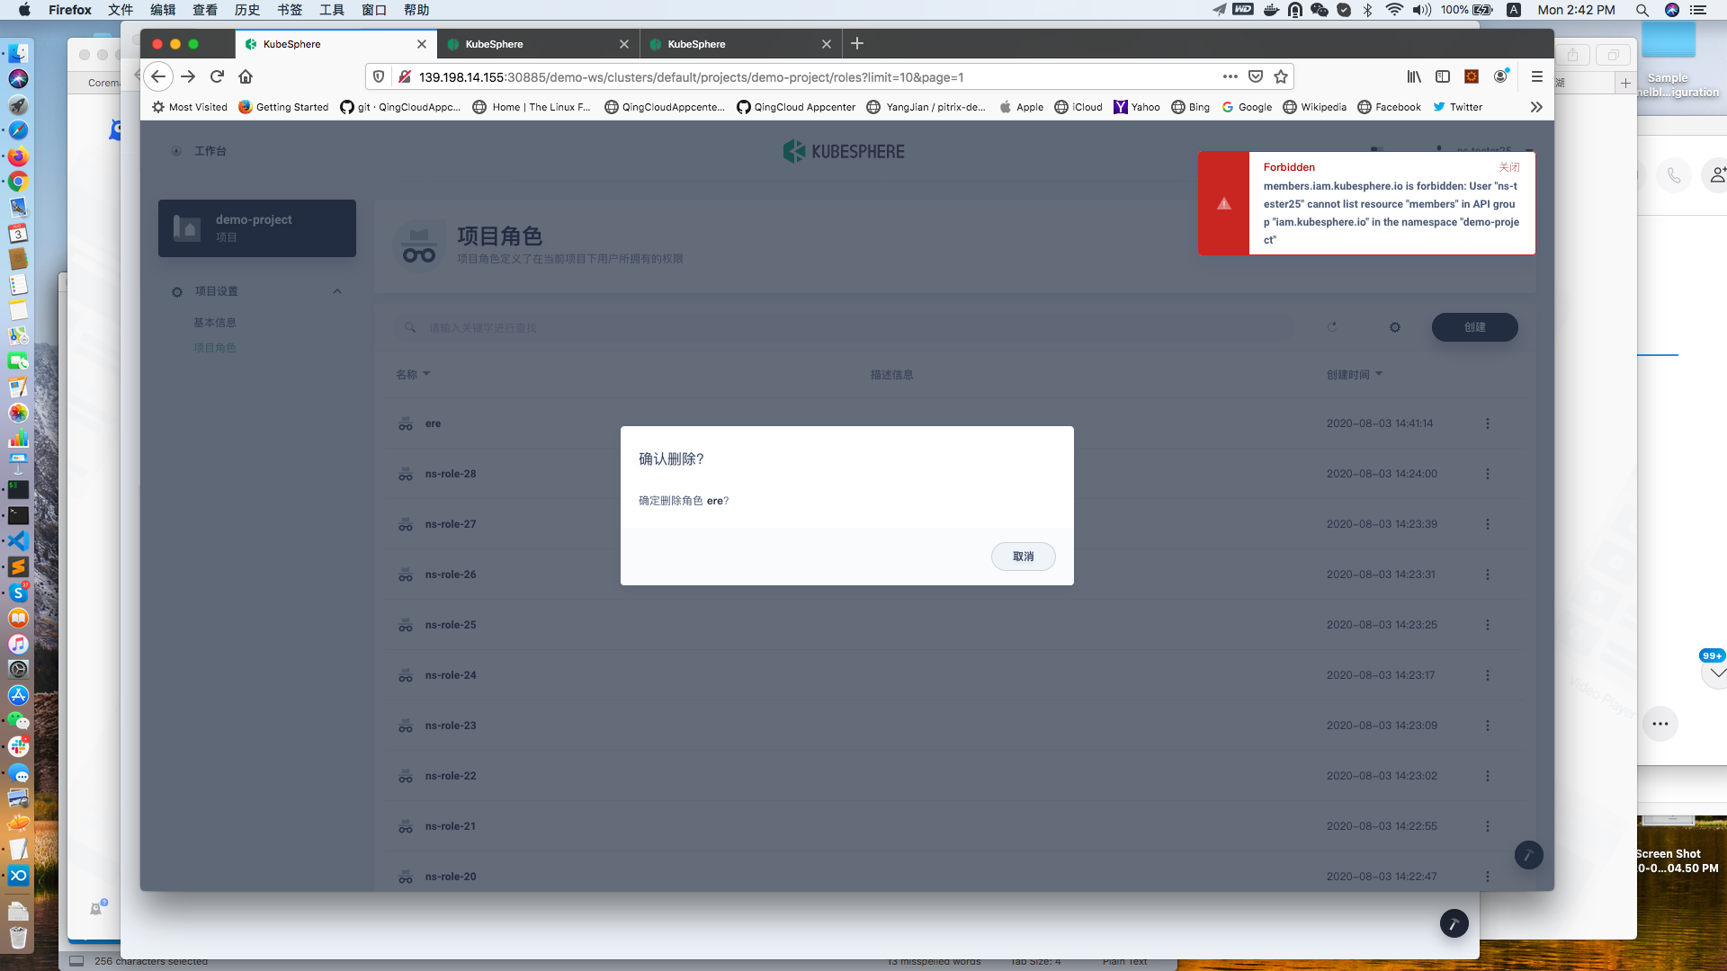1727x971 pixels.
Task: Show more bookmarks with the chevron
Action: pos(1536,107)
